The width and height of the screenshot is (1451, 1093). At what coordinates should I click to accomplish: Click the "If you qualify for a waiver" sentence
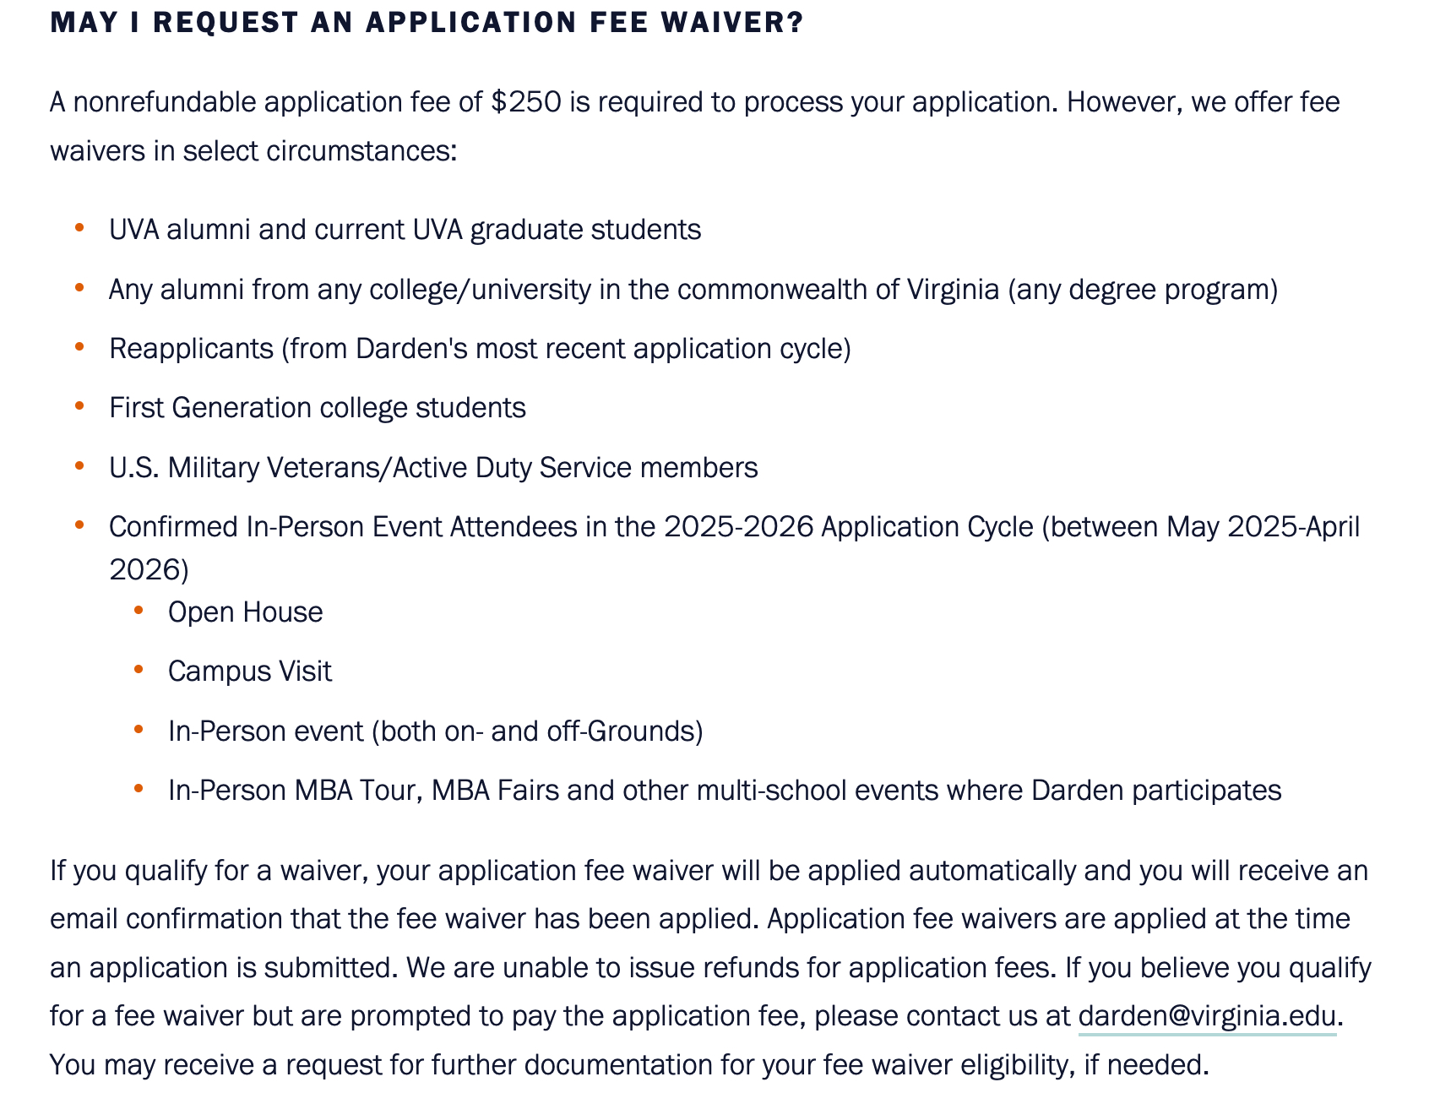tap(422, 871)
